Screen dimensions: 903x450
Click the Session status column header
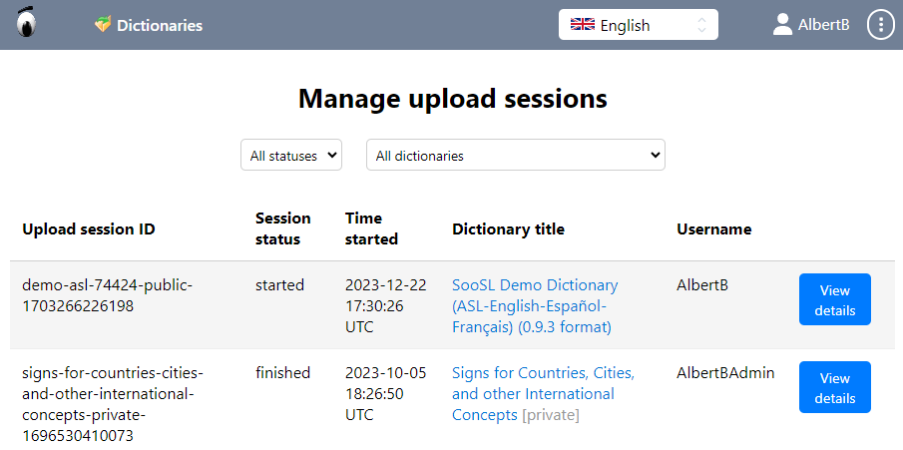coord(282,228)
